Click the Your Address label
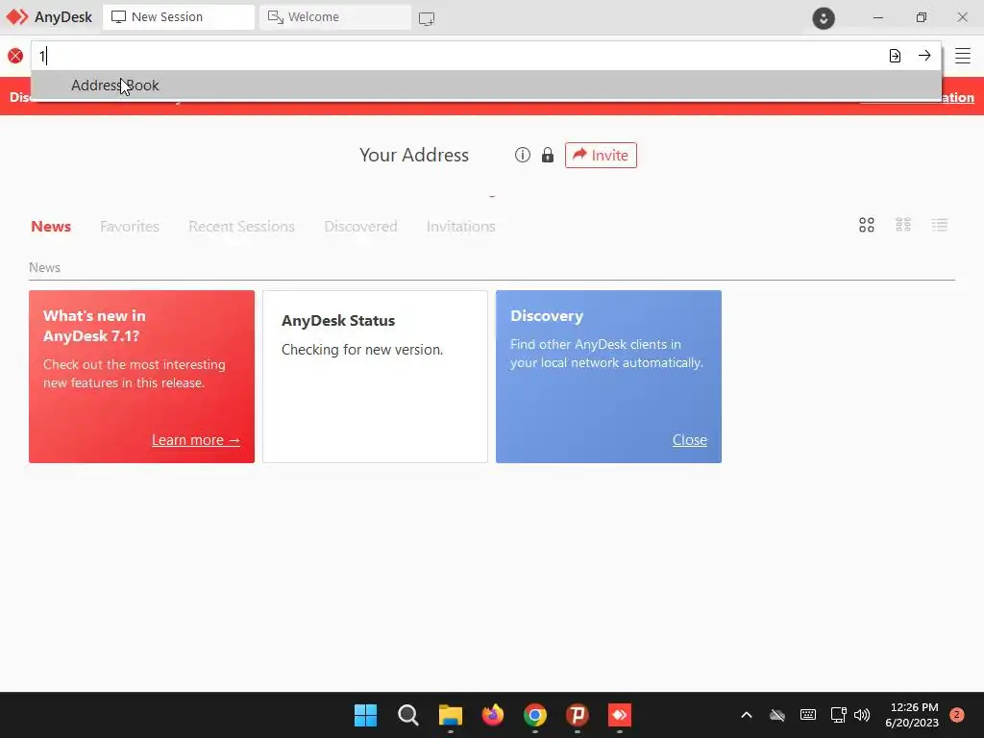The height and width of the screenshot is (738, 984). 414,155
